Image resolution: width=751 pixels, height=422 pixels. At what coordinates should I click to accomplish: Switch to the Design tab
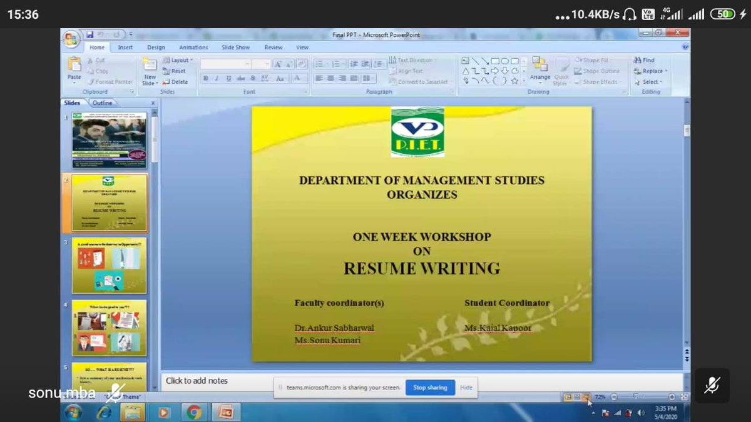pyautogui.click(x=156, y=48)
